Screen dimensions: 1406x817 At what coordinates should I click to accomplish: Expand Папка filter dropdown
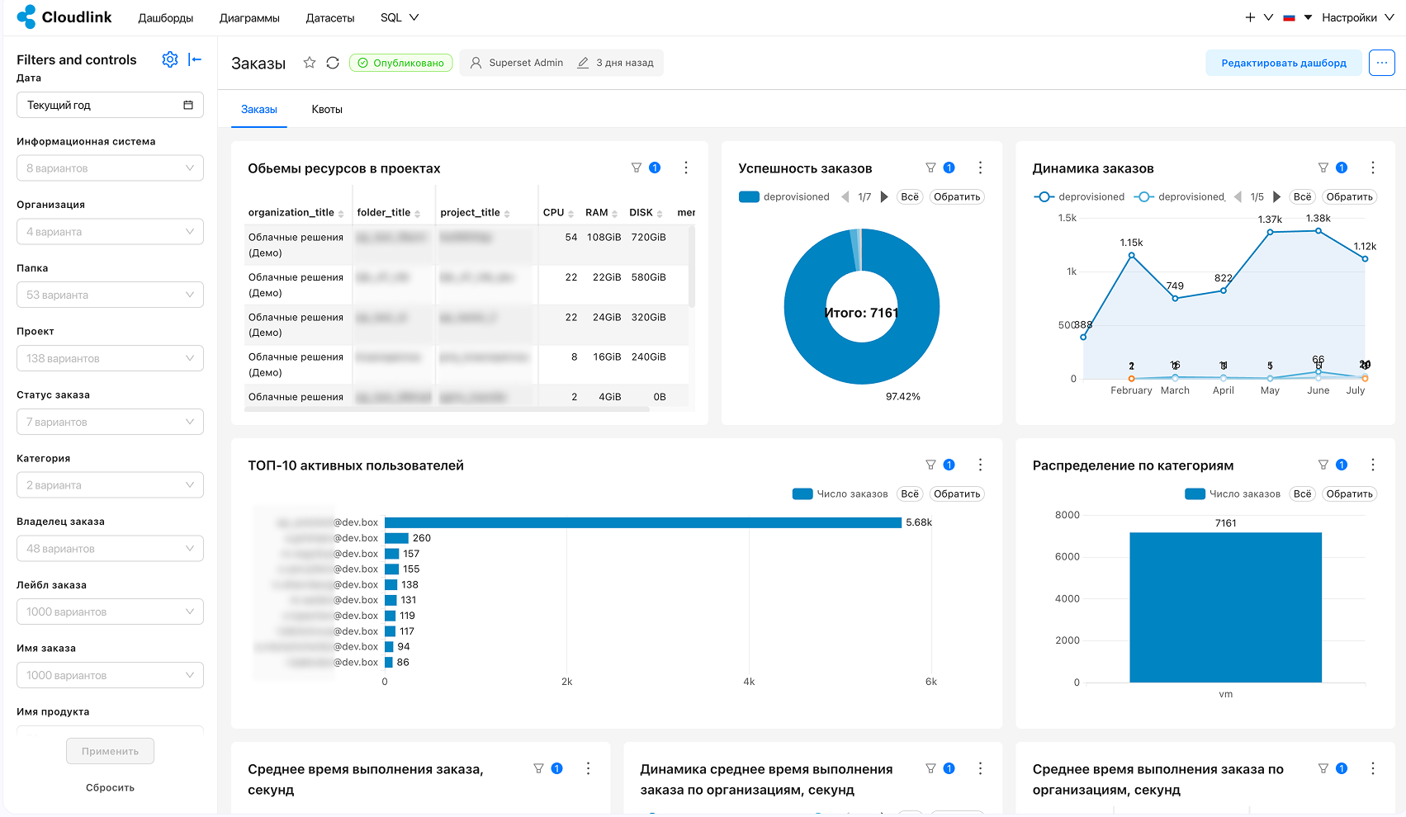tap(110, 295)
